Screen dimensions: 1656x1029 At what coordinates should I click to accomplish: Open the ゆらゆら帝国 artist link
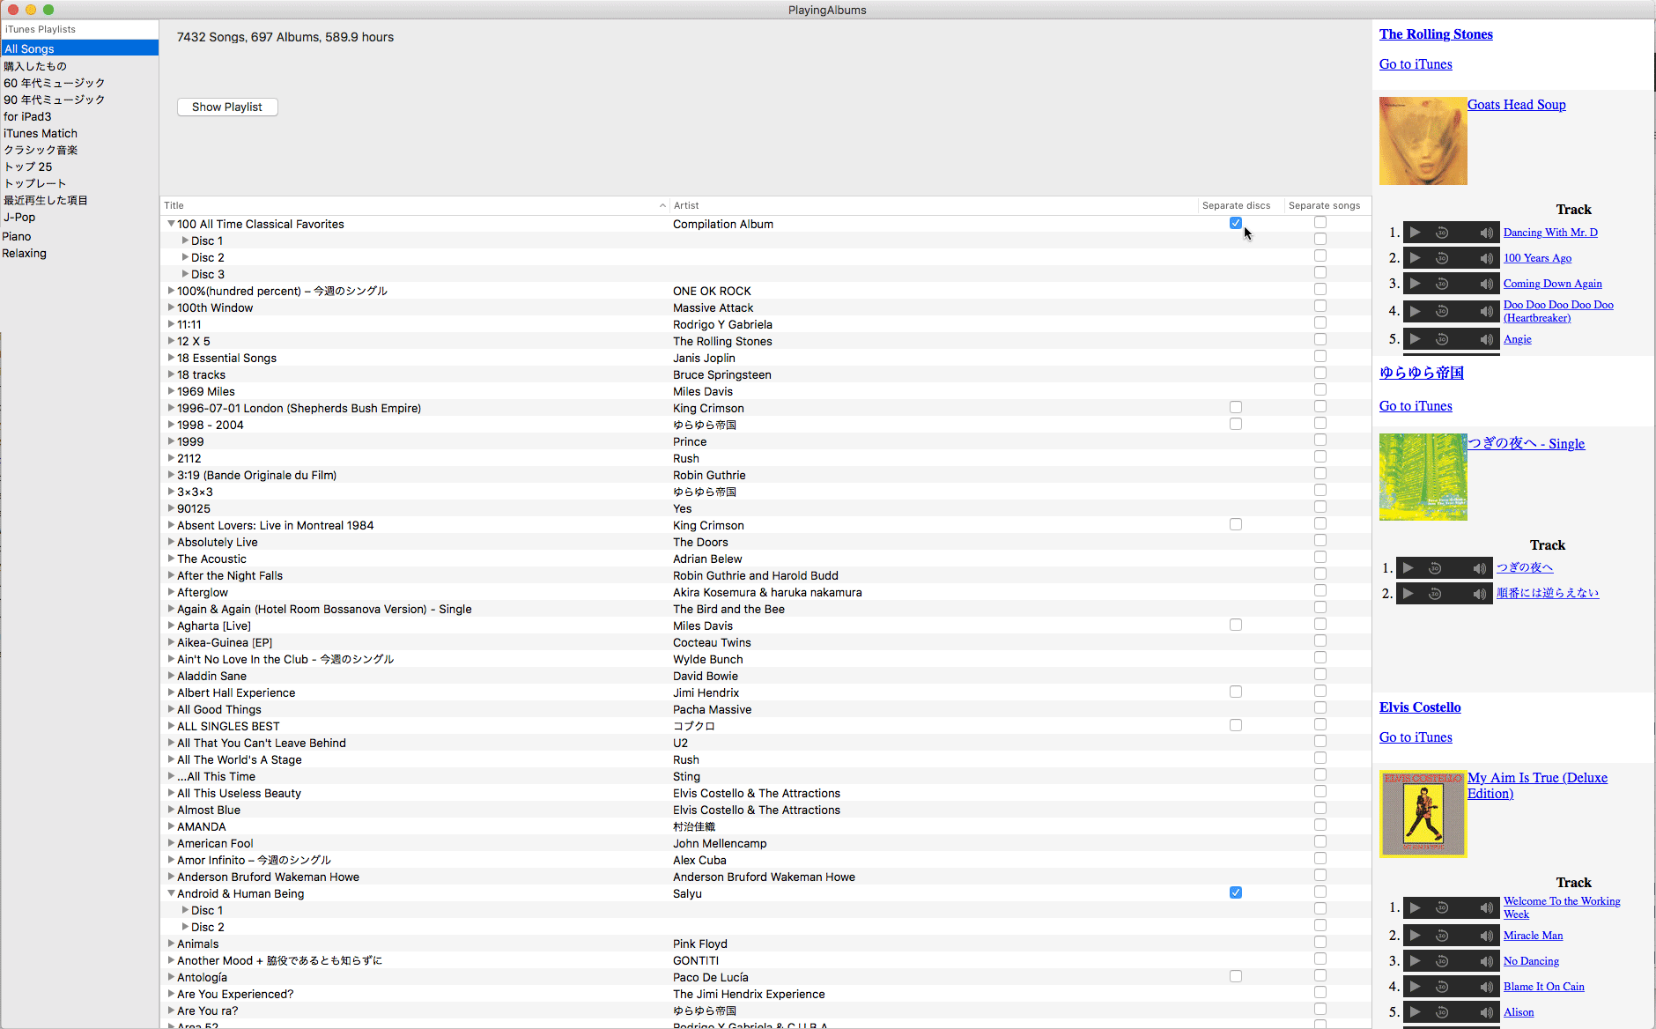[x=1422, y=373]
